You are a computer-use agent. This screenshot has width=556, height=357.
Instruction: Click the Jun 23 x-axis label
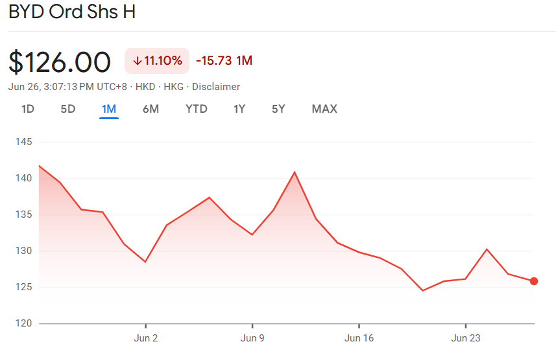[x=466, y=338]
